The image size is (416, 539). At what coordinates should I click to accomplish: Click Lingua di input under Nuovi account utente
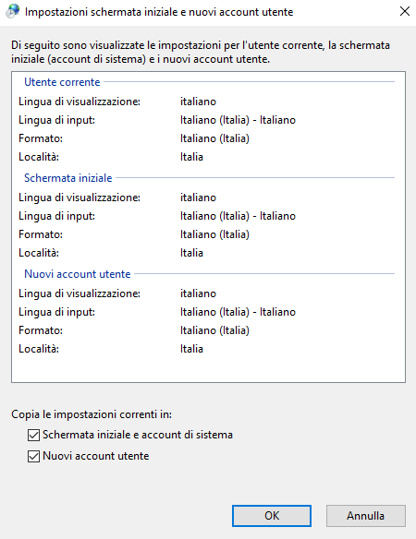pos(56,312)
